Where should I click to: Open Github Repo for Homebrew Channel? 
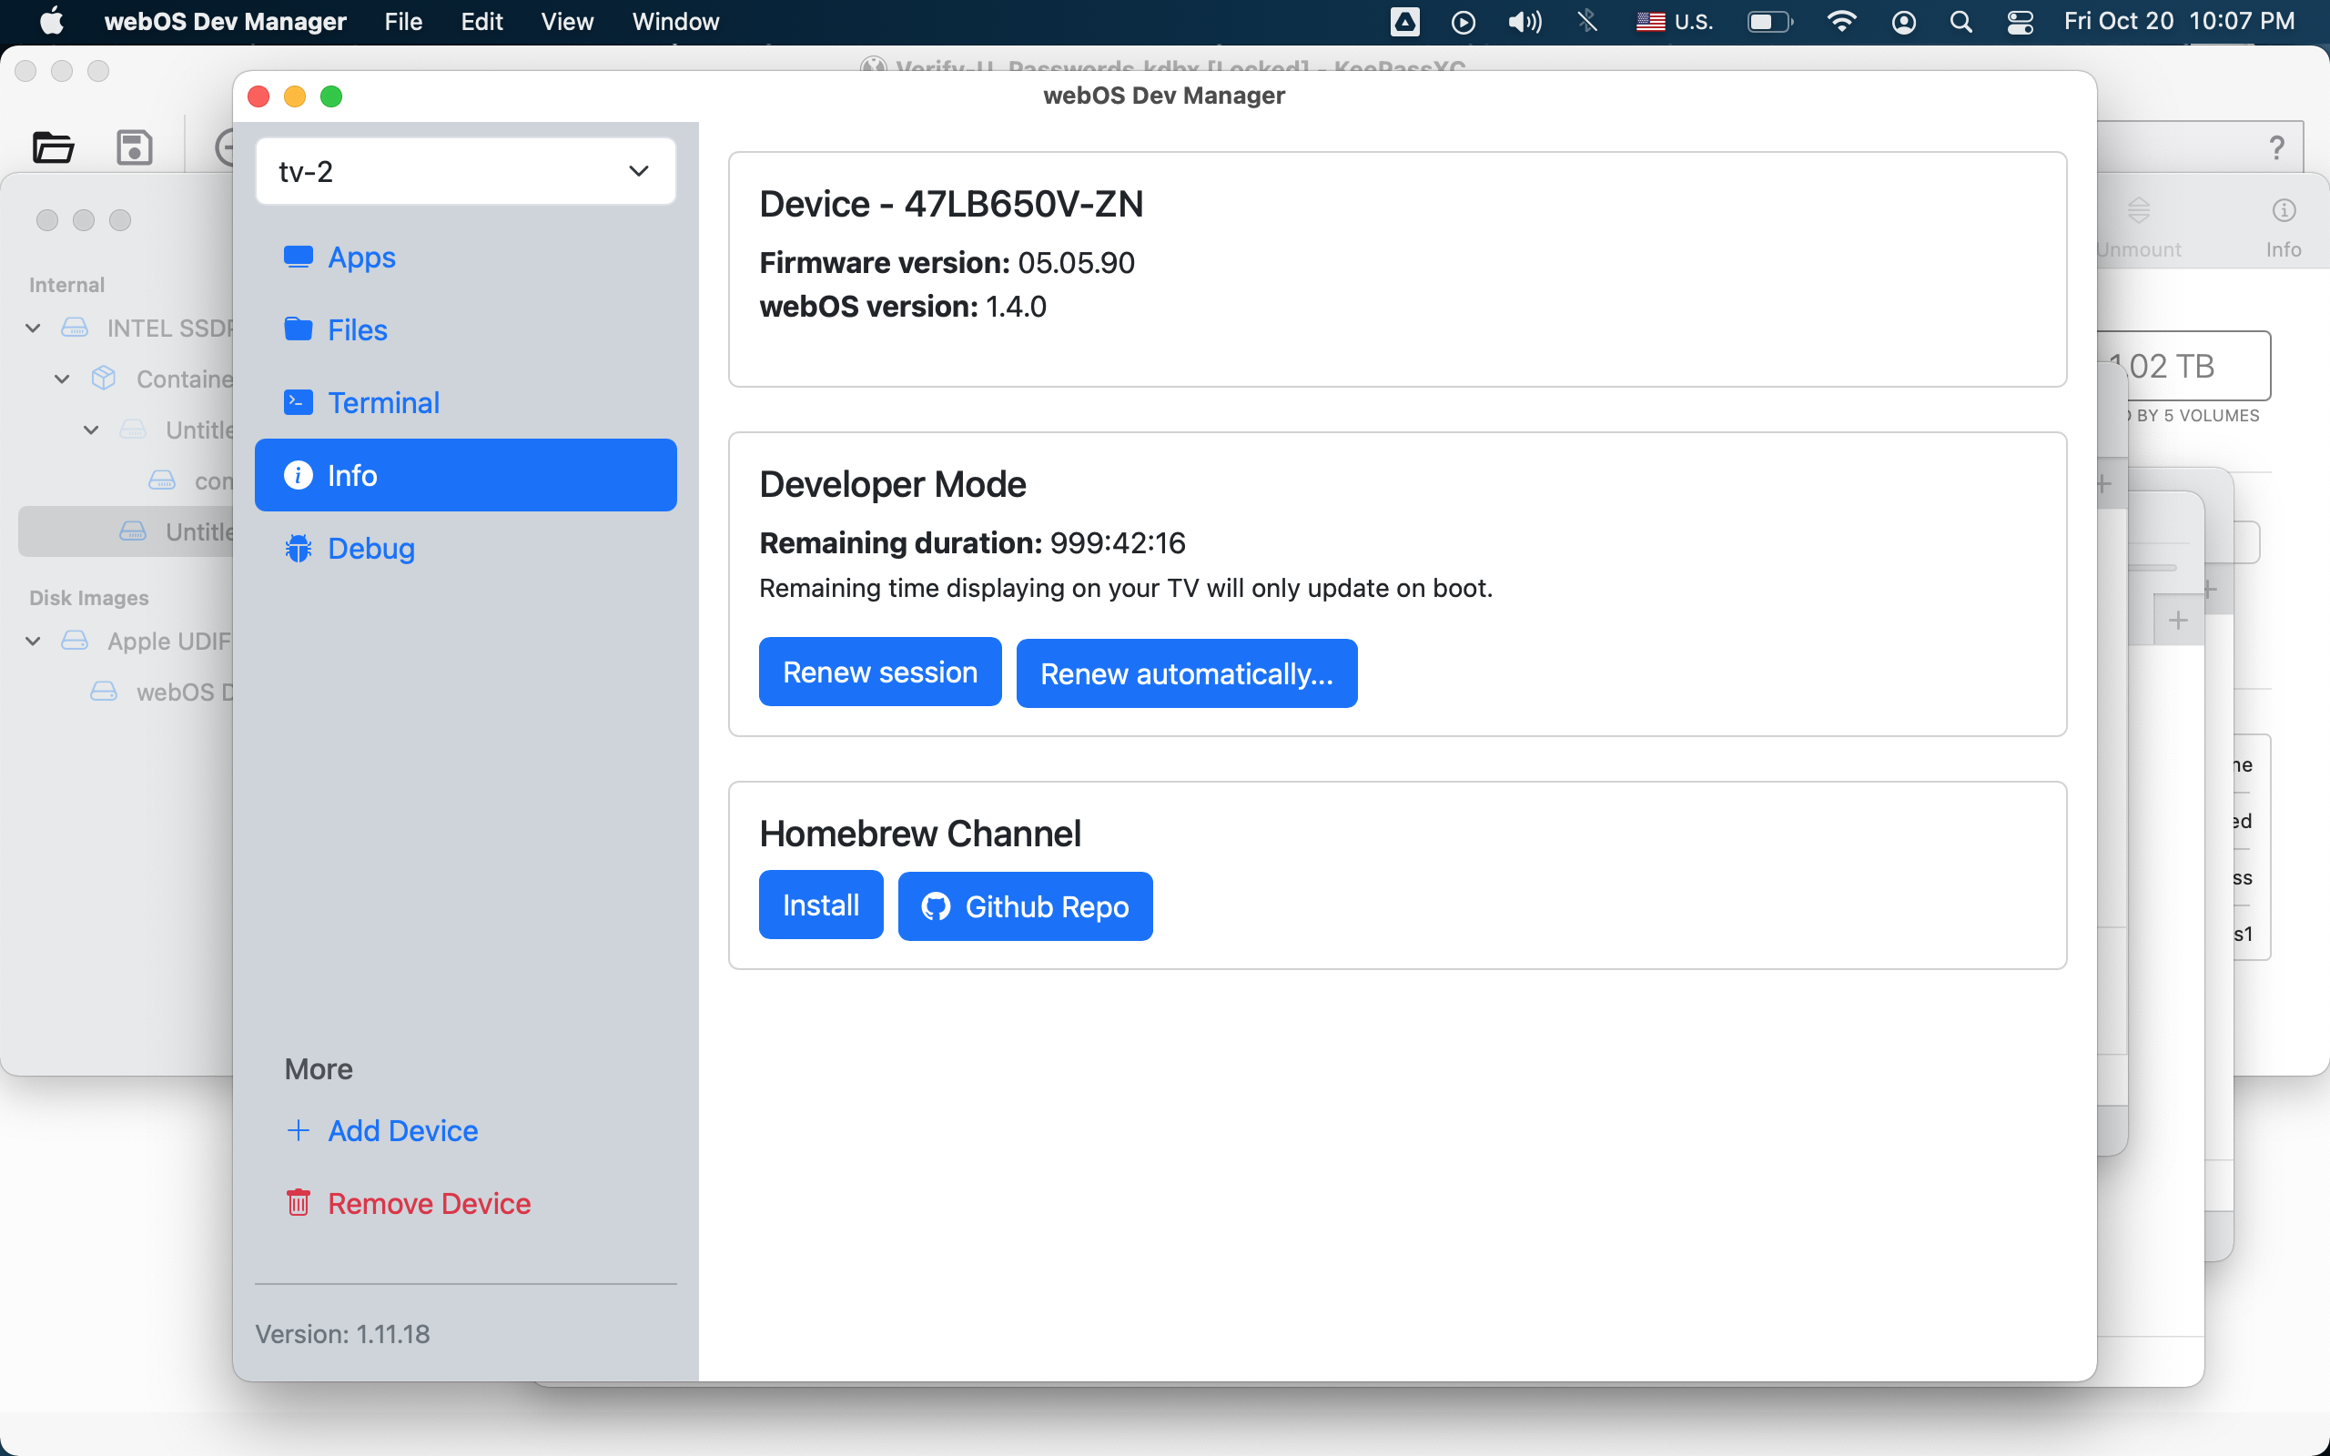pyautogui.click(x=1025, y=906)
